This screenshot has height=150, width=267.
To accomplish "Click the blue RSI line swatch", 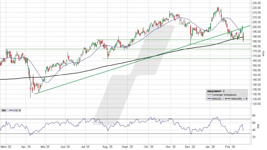I will (x=11, y=110).
